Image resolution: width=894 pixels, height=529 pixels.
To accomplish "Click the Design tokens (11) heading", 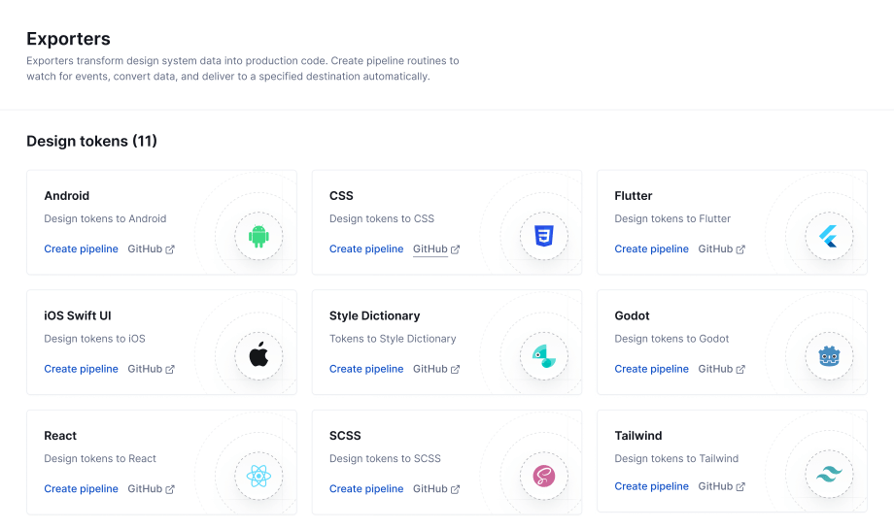I will [x=91, y=141].
